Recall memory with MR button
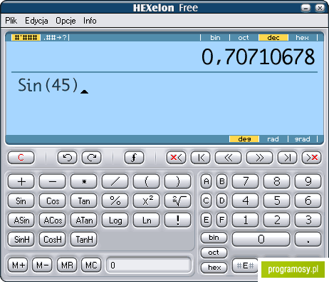Screen dimensions: 329x282 coord(67,265)
